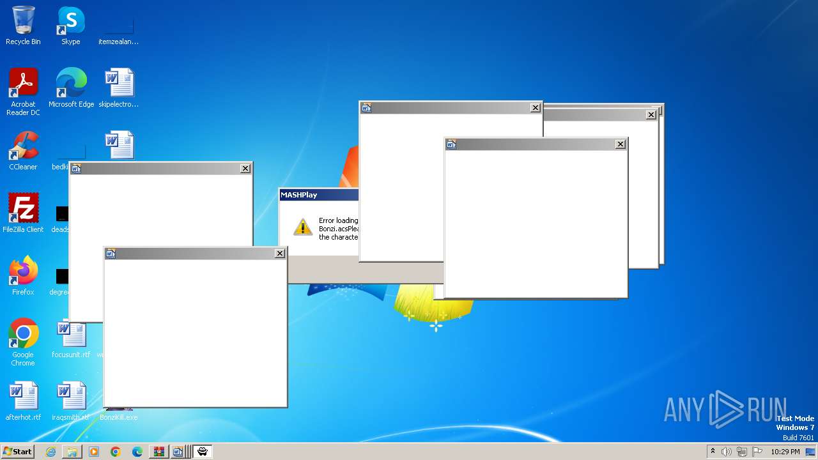
Task: Click the MASHPlay warning icon
Action: coord(303,226)
